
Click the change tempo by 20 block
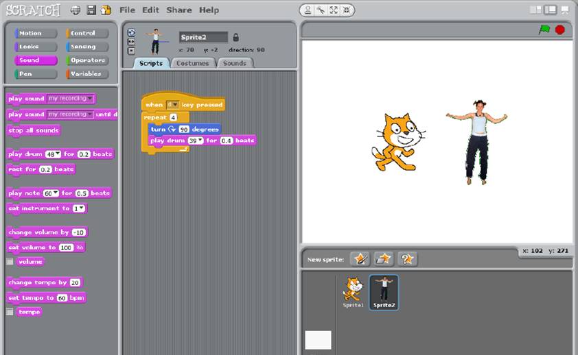click(45, 282)
